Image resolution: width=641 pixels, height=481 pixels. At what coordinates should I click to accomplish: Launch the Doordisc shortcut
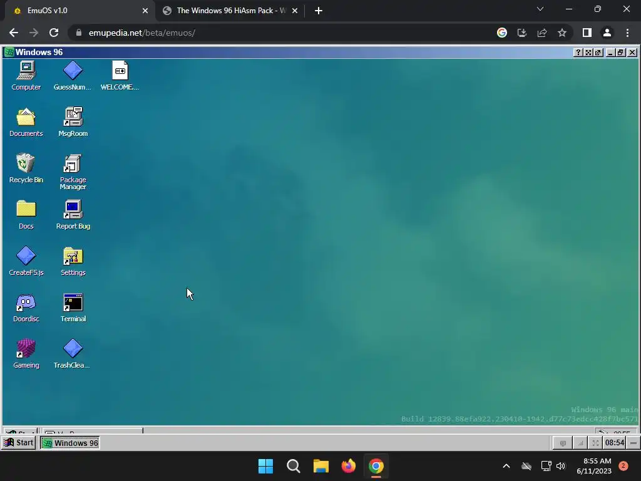click(26, 307)
